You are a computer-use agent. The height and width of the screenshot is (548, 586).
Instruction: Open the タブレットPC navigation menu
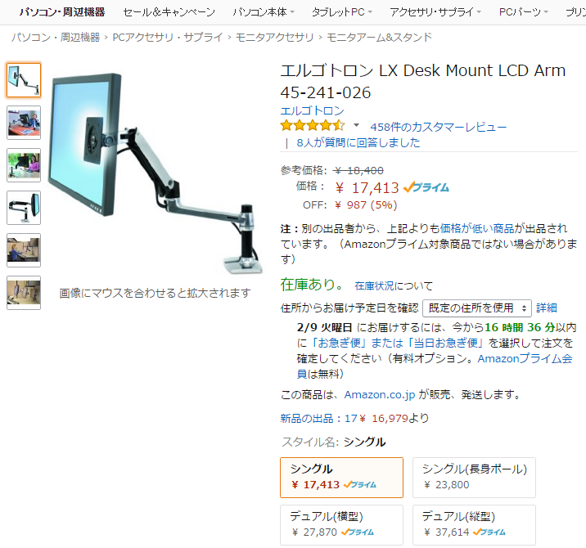tap(342, 12)
